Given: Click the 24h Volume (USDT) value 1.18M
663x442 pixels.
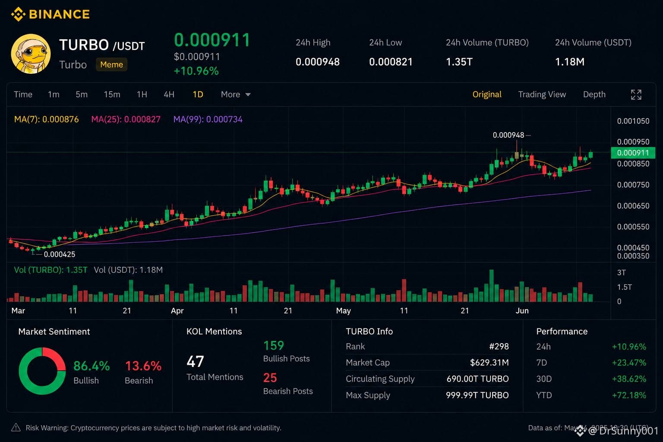Looking at the screenshot, I should click(570, 62).
